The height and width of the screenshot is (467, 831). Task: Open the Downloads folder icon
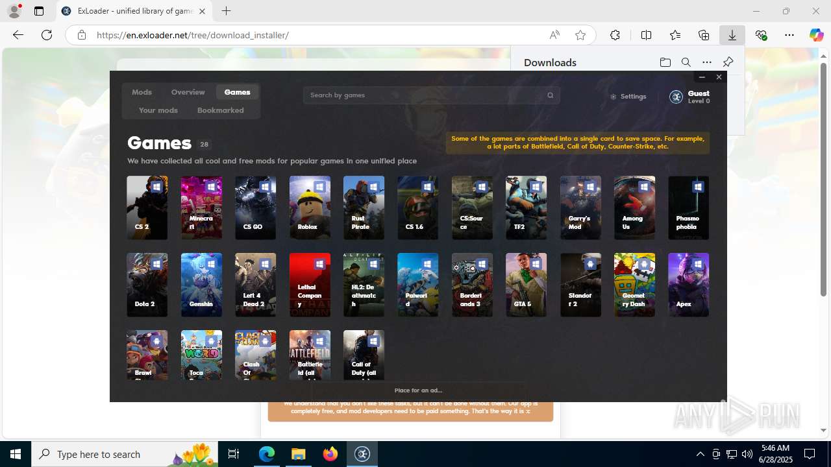pyautogui.click(x=665, y=62)
